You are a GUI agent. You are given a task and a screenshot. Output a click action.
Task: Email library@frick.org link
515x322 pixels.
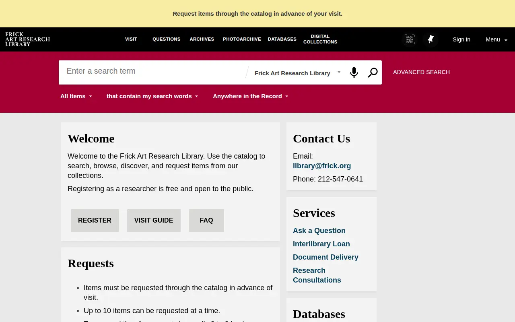(x=322, y=166)
